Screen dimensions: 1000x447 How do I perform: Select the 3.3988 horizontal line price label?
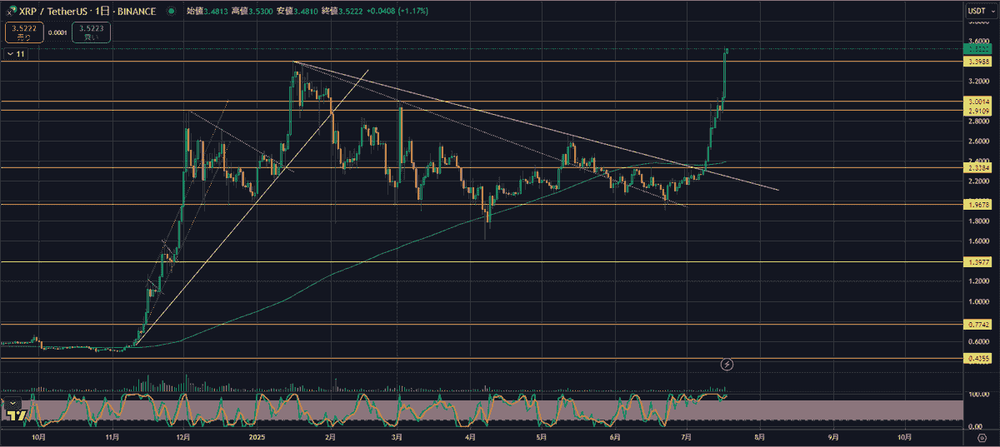976,62
